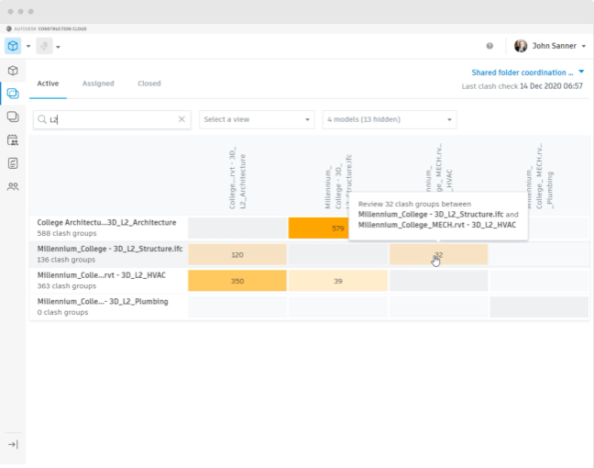Click the _HVAC column header
This screenshot has height=468, width=594.
(x=439, y=167)
